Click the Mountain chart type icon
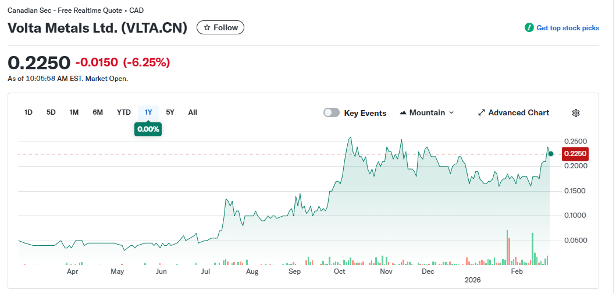The image size is (616, 293). pyautogui.click(x=403, y=113)
